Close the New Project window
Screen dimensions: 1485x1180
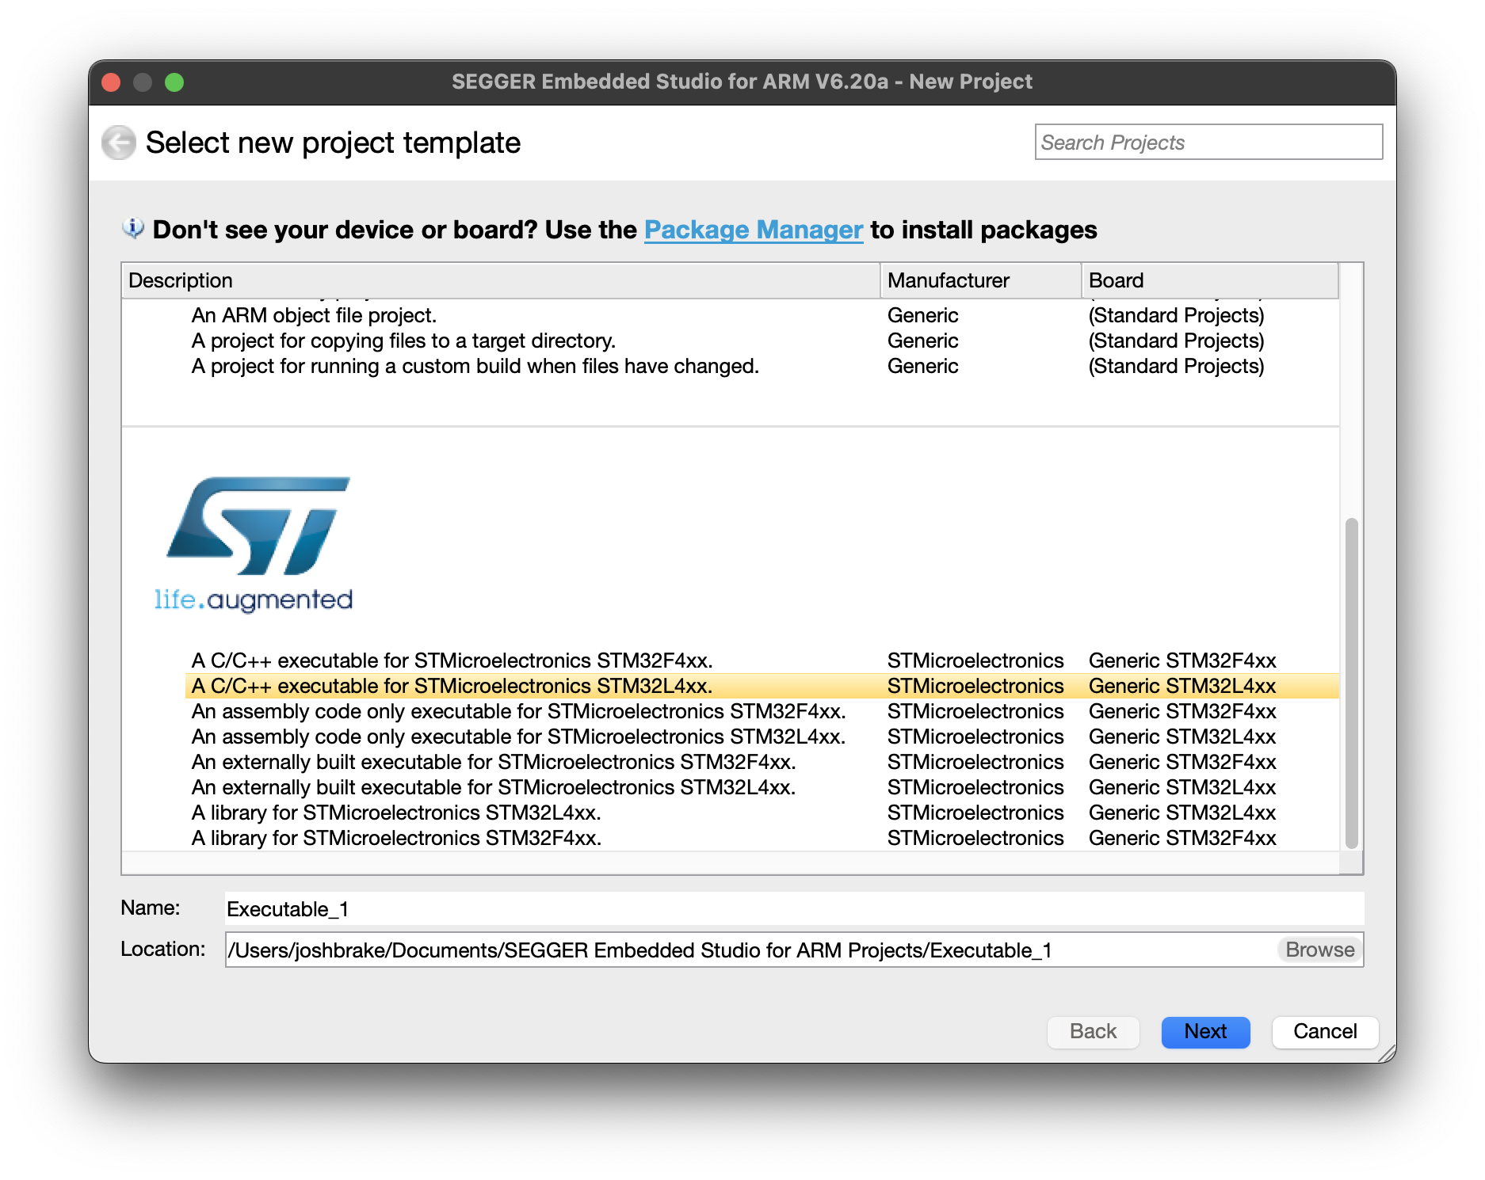click(111, 82)
